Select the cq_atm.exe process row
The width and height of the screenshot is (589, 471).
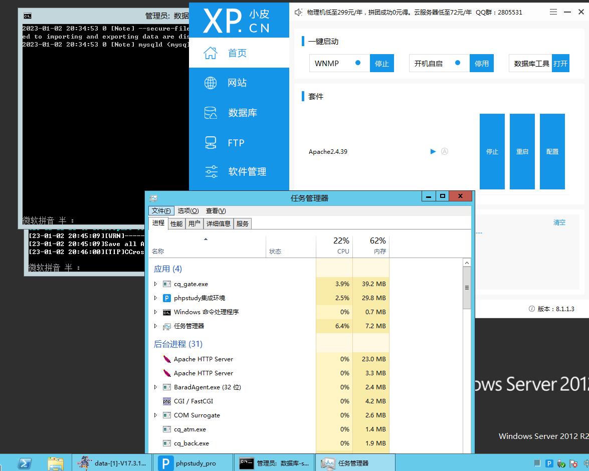270,429
